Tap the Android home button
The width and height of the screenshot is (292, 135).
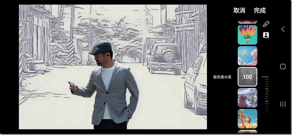pos(283,67)
